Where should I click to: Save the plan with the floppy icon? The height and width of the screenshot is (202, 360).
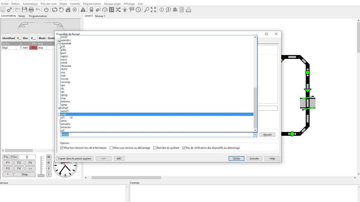coord(24,10)
